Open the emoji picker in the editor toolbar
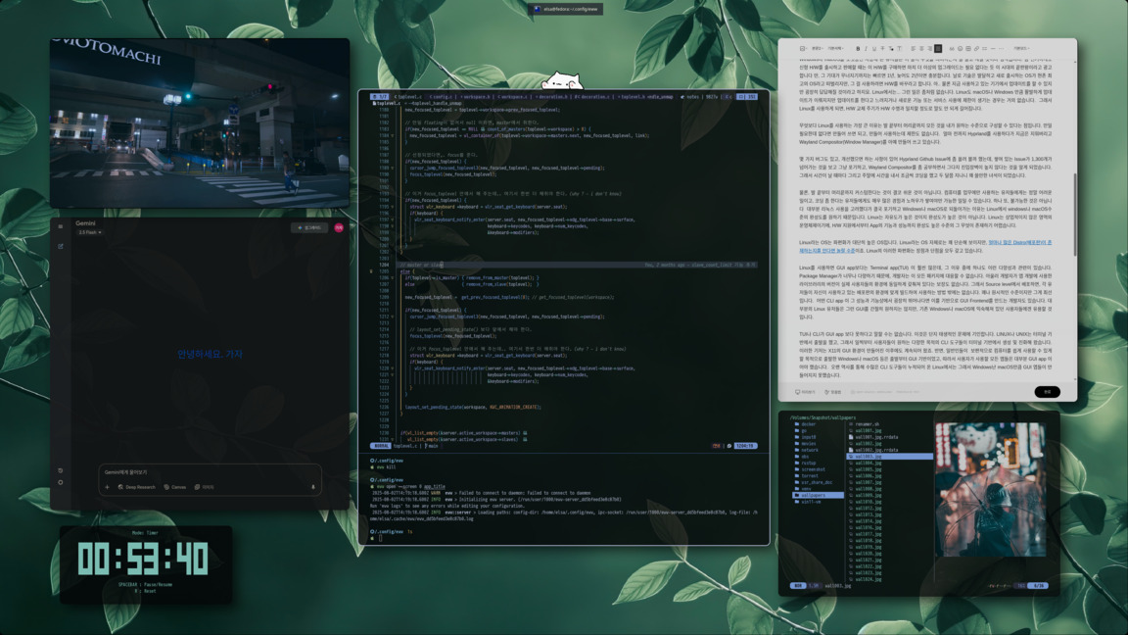 [x=960, y=49]
